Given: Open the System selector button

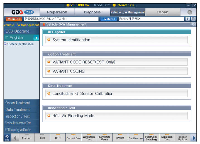Looking at the screenshot, I should (109, 19).
